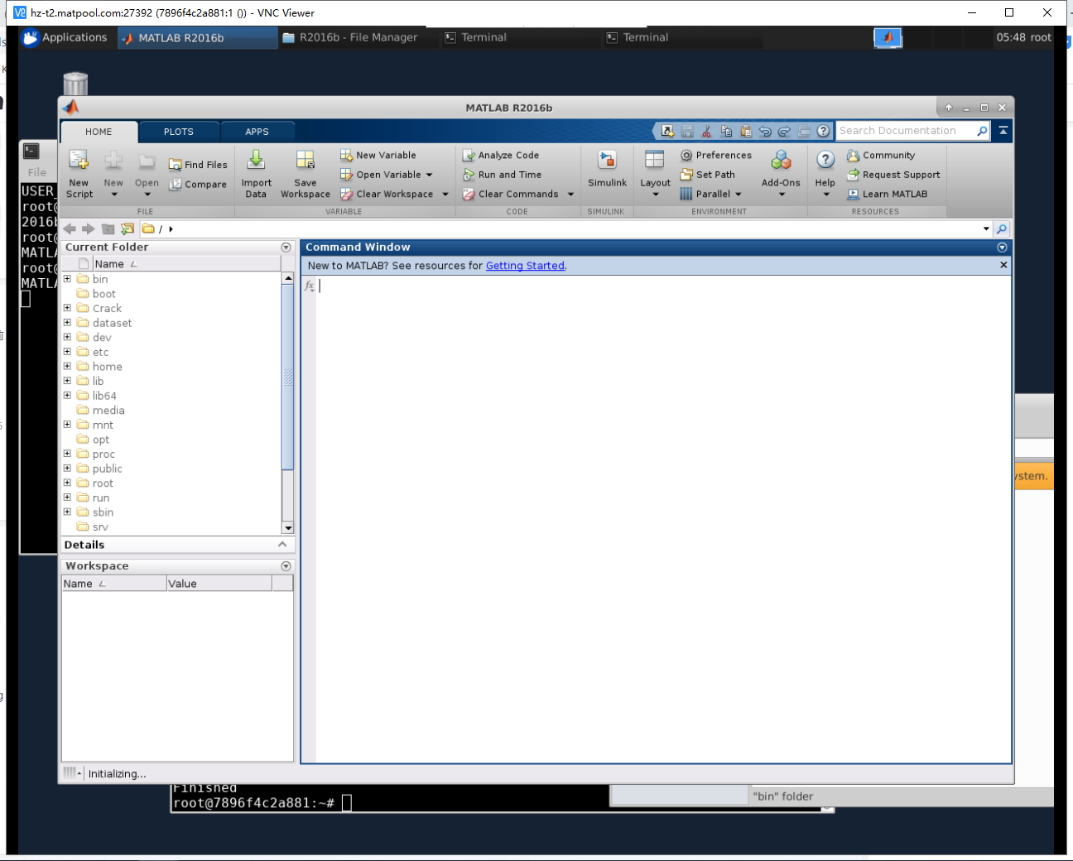Expand the dataset folder tree node
1073x861 pixels.
pyautogui.click(x=67, y=323)
